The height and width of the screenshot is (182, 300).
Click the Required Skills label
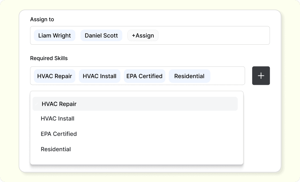49,58
